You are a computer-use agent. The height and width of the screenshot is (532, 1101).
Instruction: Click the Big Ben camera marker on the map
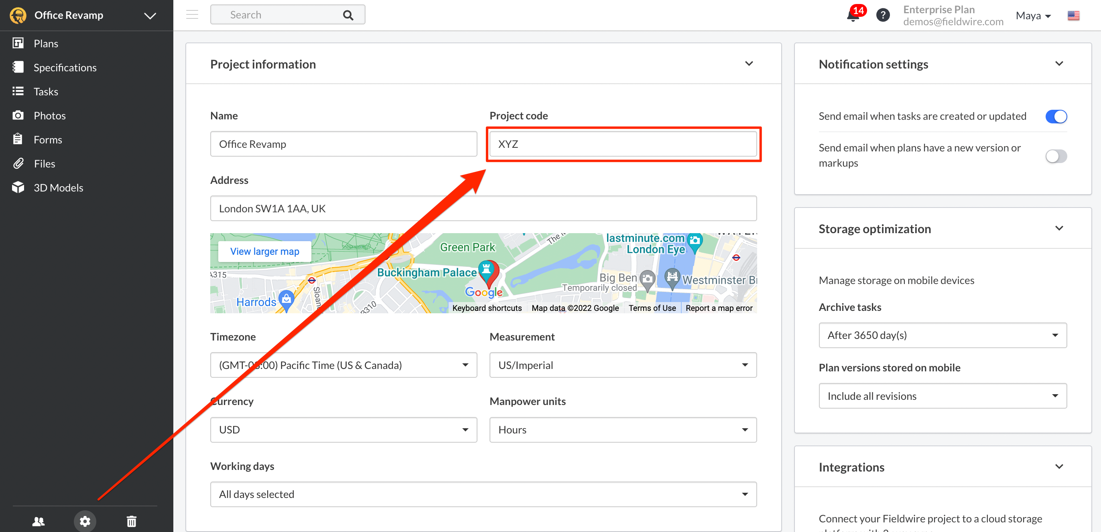tap(648, 280)
